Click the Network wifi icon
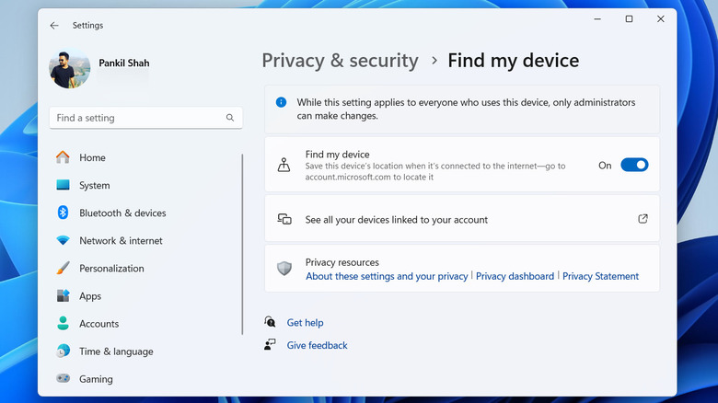 click(x=63, y=241)
